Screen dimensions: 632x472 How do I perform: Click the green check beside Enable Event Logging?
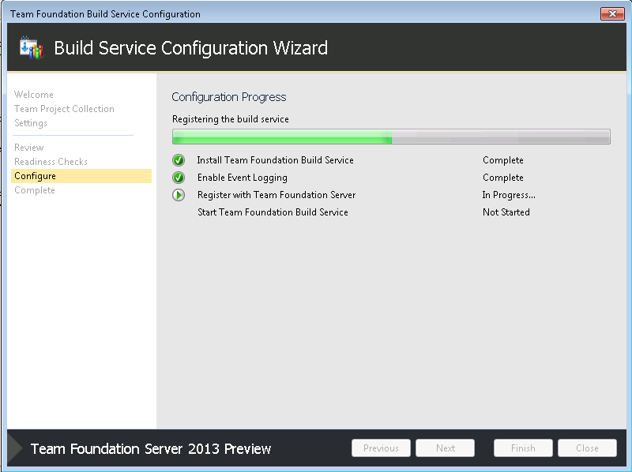click(179, 178)
